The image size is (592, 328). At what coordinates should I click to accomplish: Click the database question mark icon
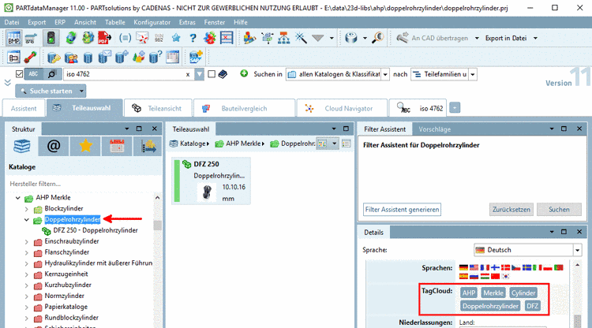(x=155, y=58)
